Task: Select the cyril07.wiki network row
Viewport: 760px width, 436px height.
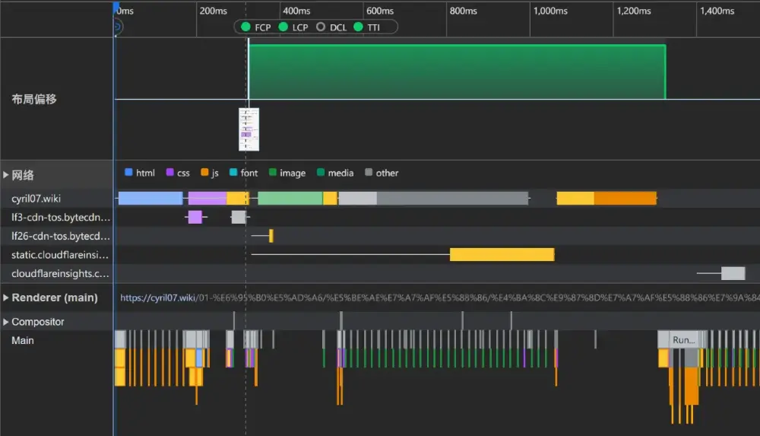Action: click(36, 199)
